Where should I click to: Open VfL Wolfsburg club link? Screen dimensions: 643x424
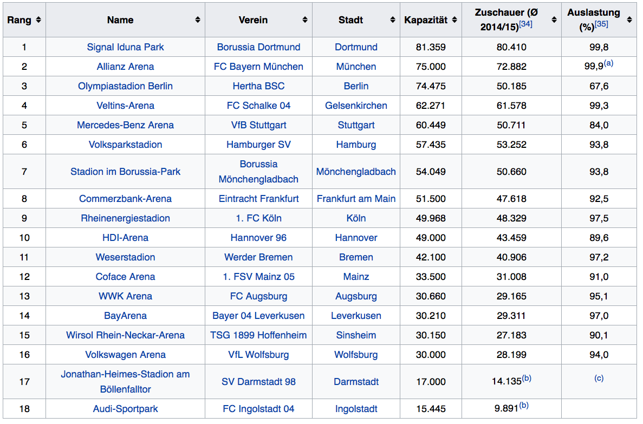[258, 354]
